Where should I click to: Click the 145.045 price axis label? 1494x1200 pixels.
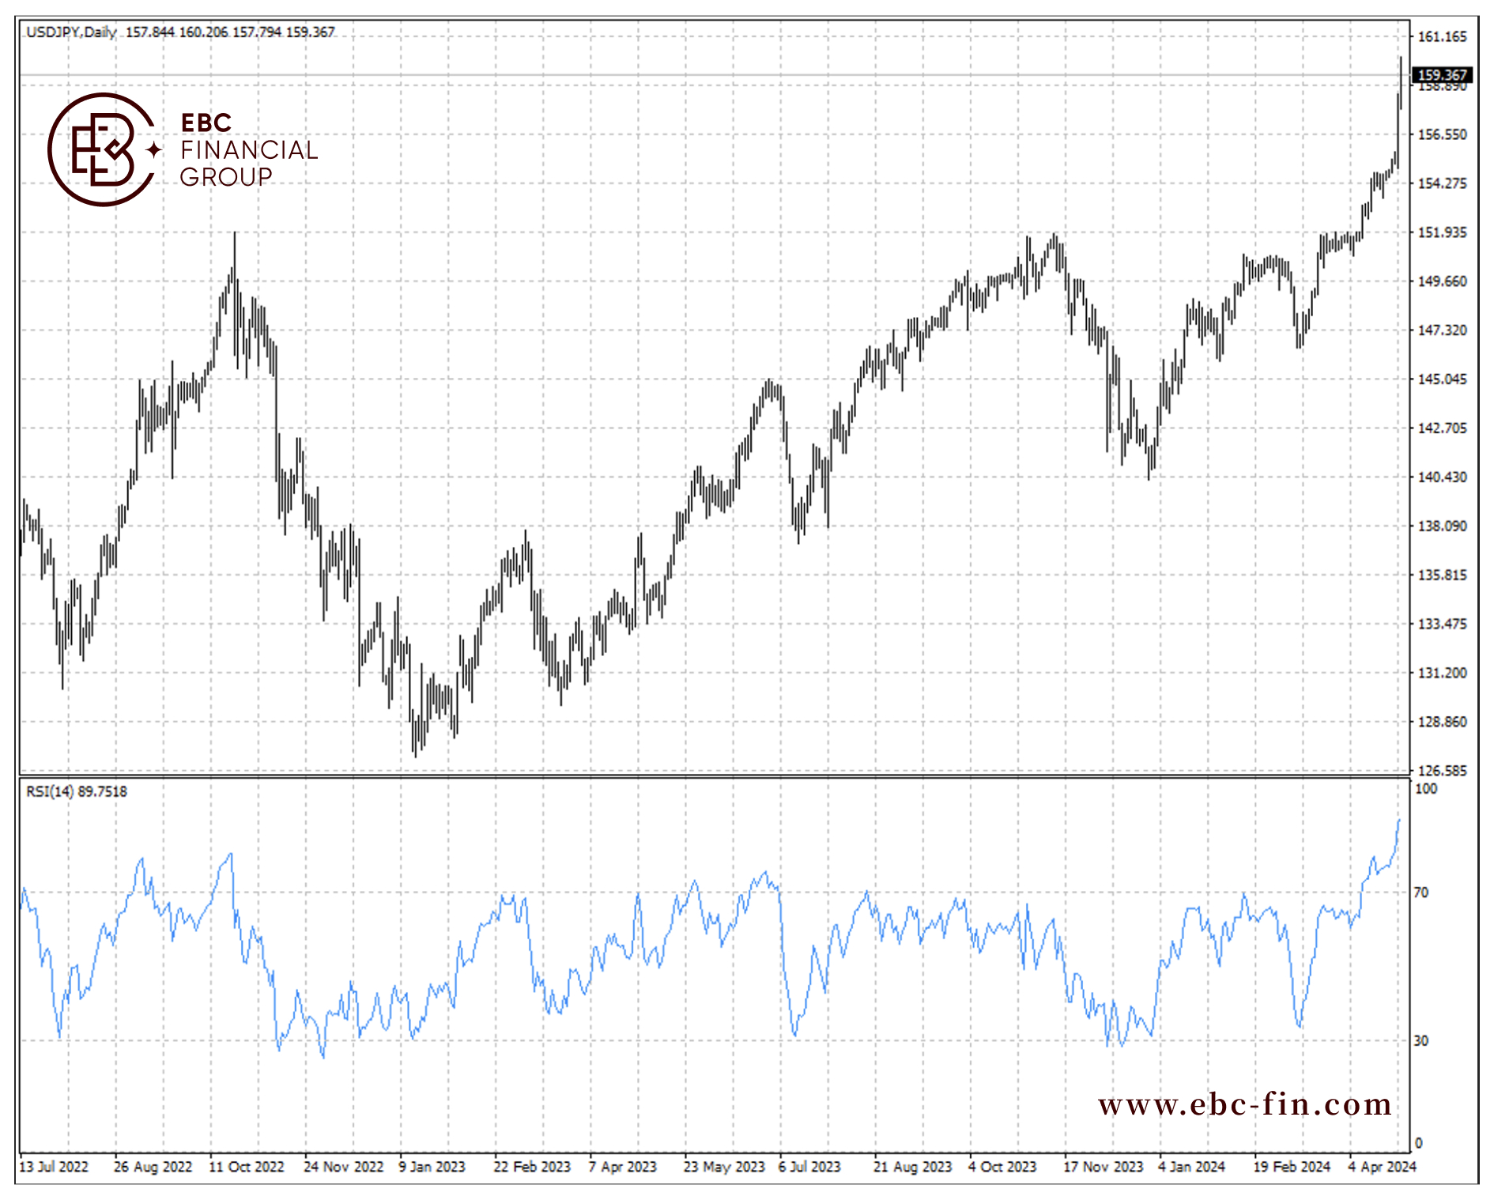tap(1443, 379)
